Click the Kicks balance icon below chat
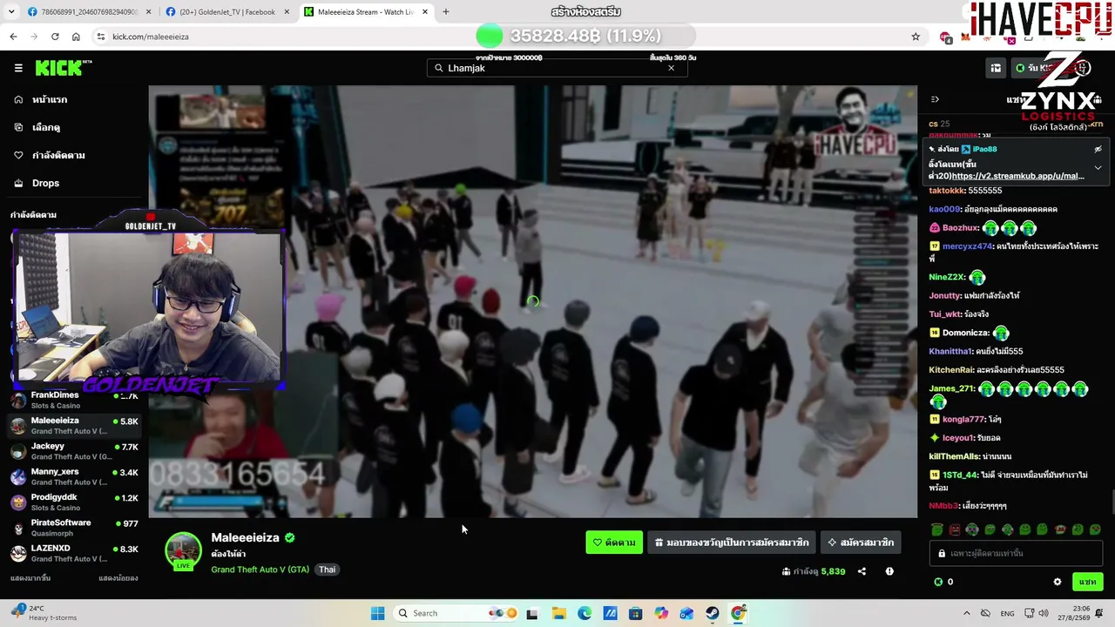1115x627 pixels. pos(938,582)
